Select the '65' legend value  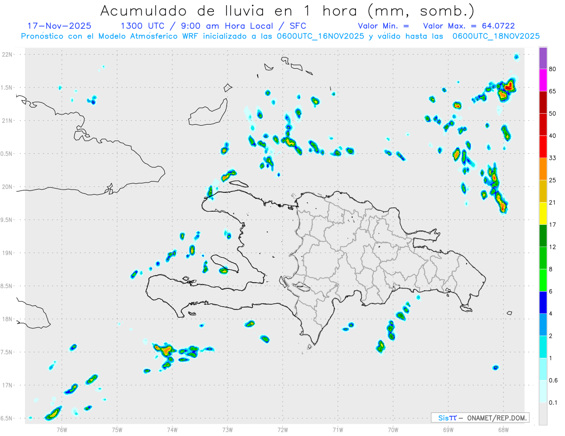pyautogui.click(x=553, y=92)
